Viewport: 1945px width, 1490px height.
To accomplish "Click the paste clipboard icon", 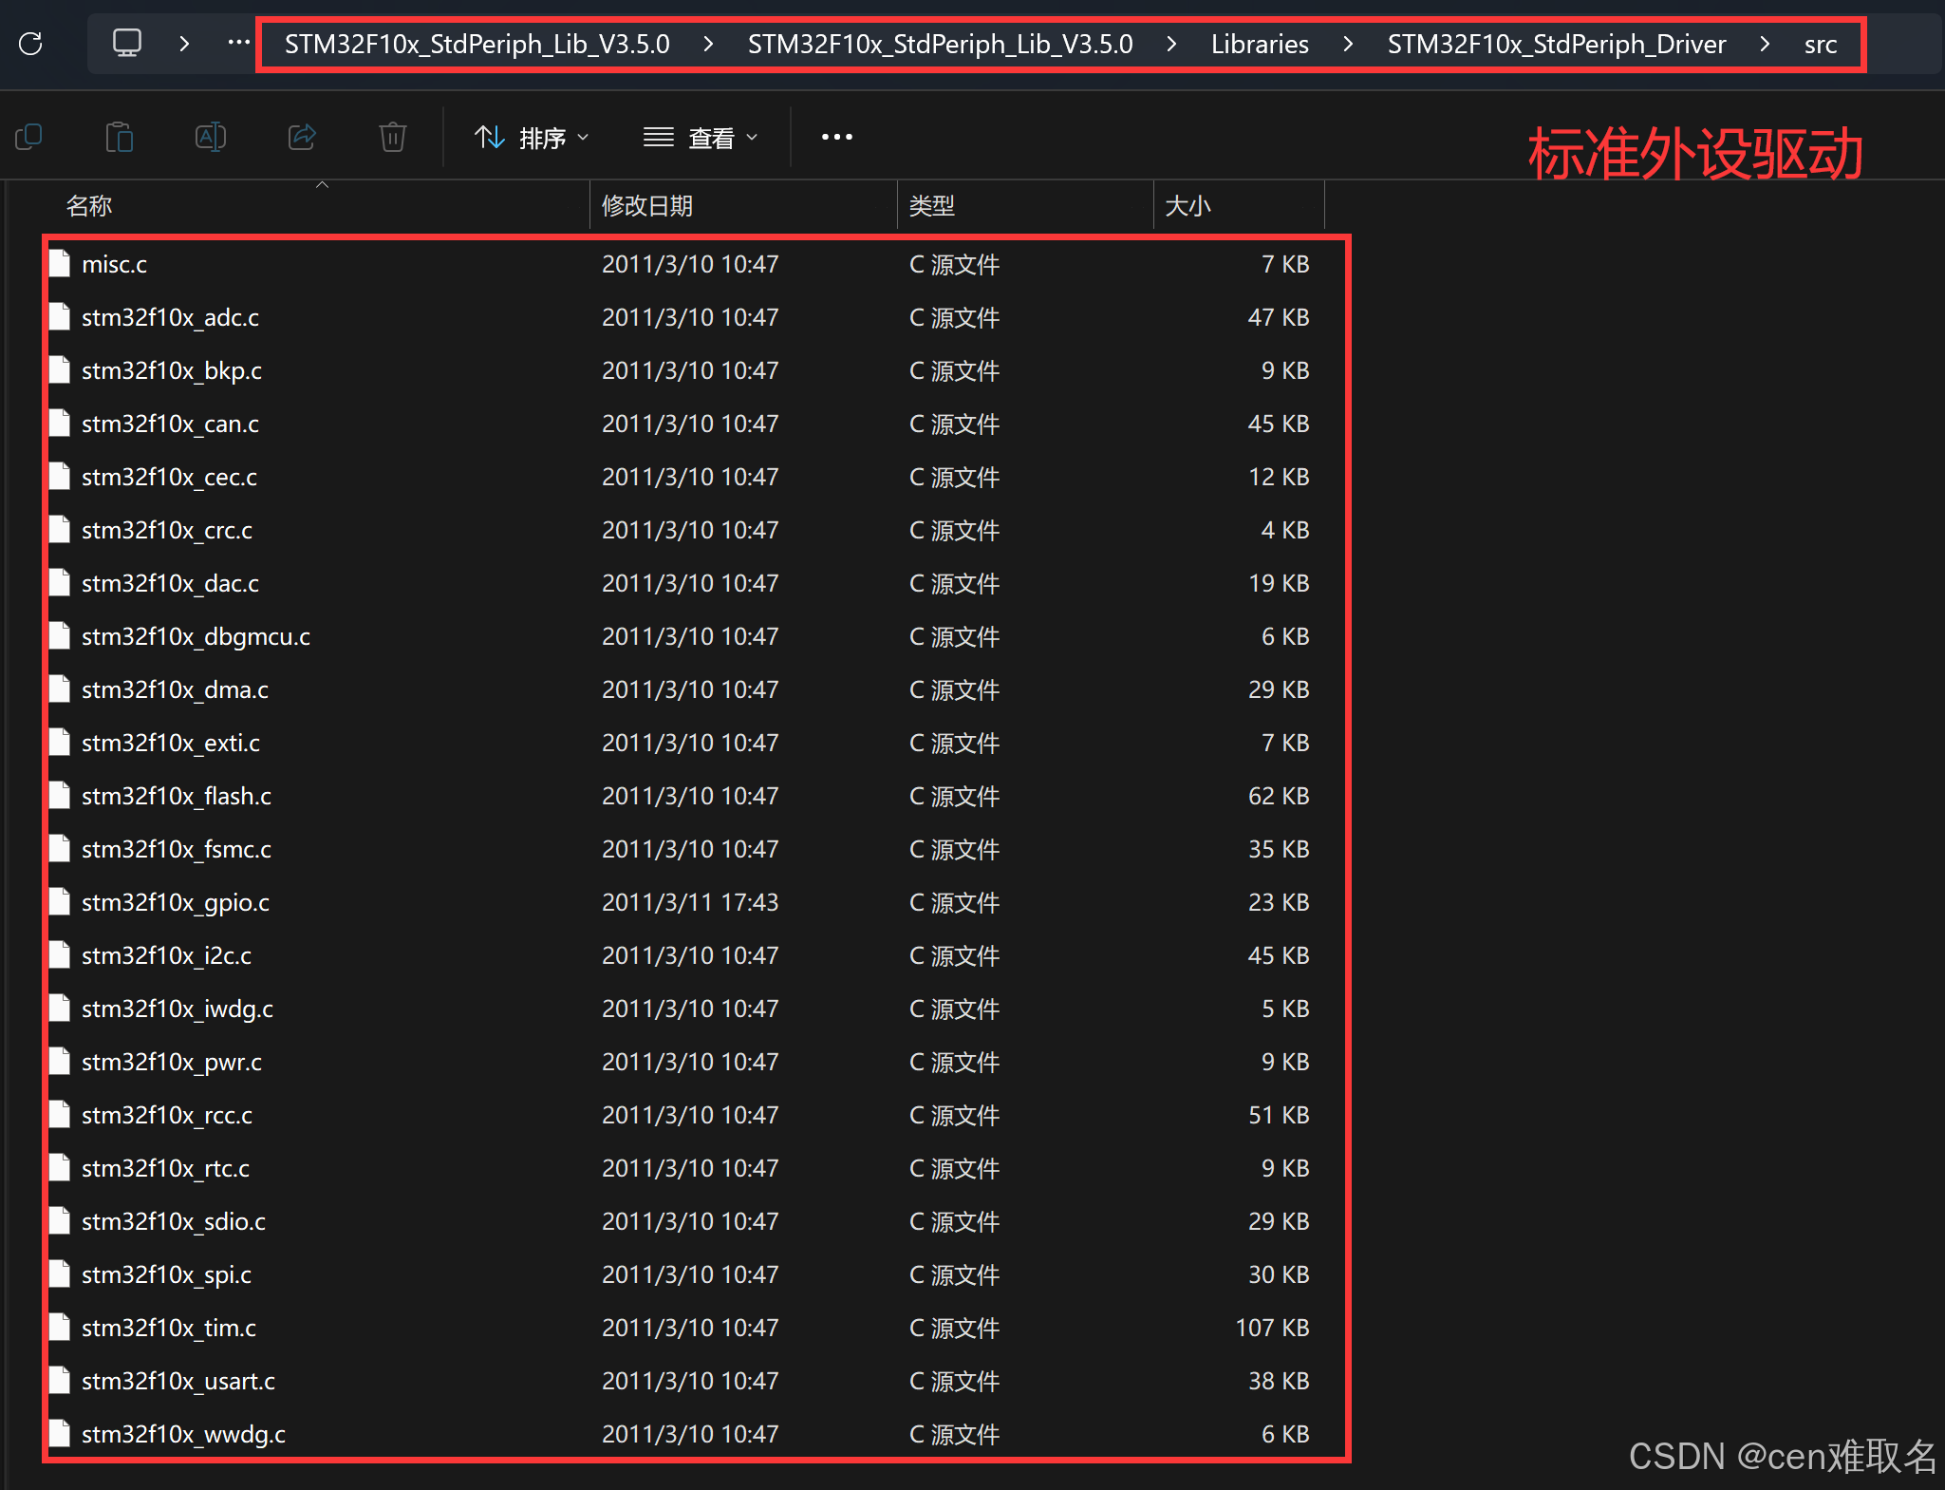I will 119,138.
